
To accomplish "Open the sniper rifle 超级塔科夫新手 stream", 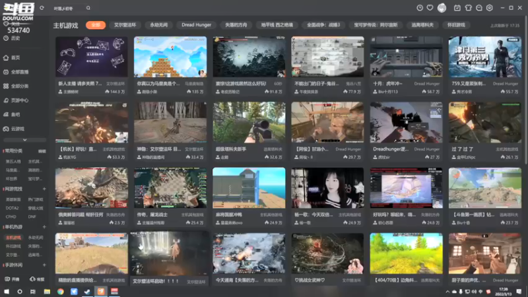I will (x=249, y=123).
